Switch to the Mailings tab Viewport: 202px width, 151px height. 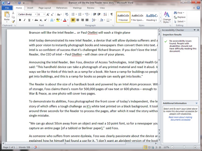coord(77,8)
